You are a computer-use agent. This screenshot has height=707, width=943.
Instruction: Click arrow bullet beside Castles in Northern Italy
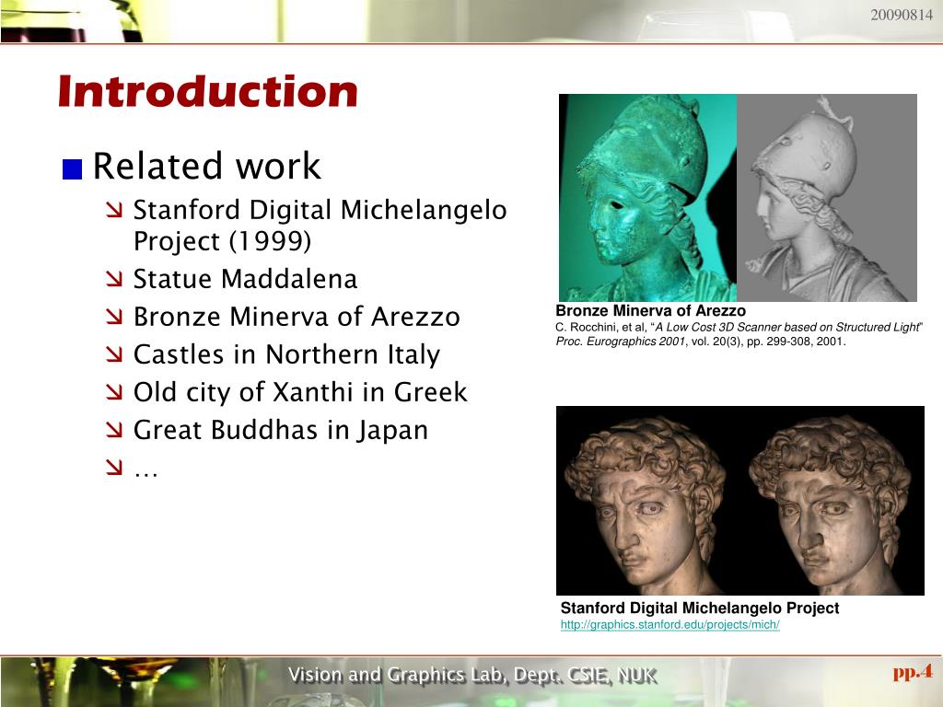[114, 354]
